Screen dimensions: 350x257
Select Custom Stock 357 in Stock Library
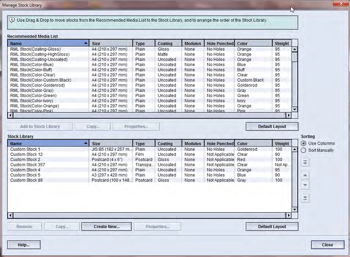(x=150, y=164)
